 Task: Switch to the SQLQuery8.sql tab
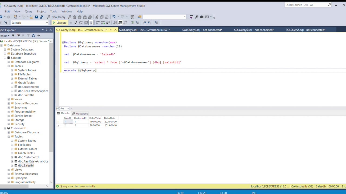(x=202, y=30)
